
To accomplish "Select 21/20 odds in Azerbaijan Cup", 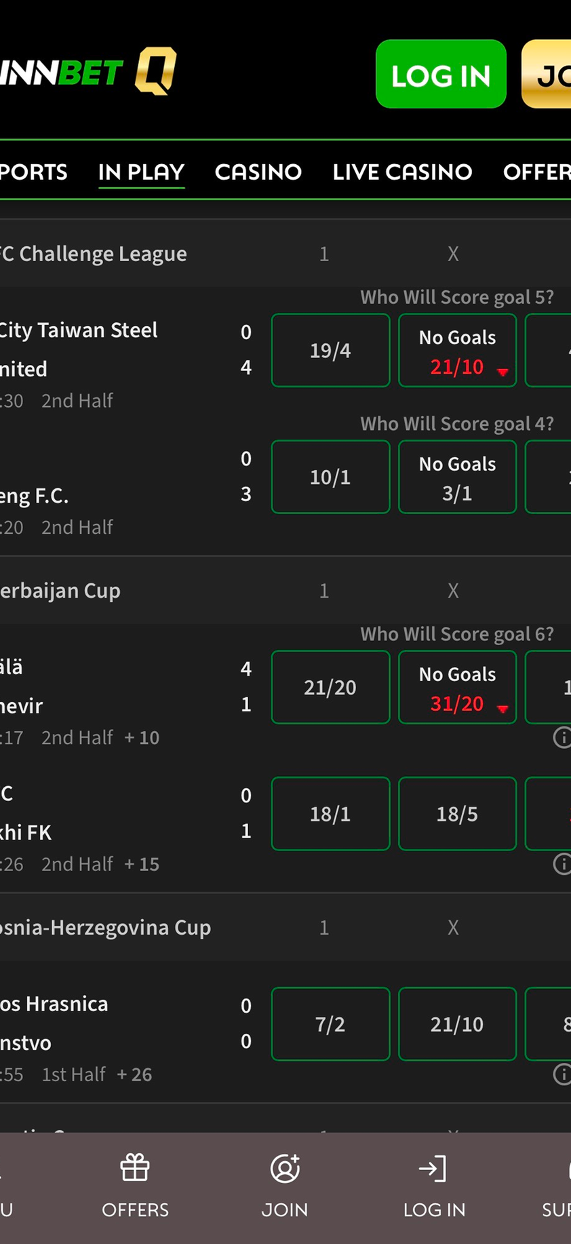I will 330,687.
